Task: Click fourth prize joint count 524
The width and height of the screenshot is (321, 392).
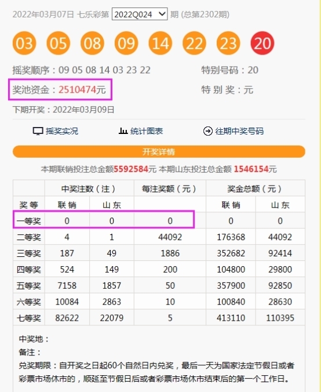Action: (67, 270)
